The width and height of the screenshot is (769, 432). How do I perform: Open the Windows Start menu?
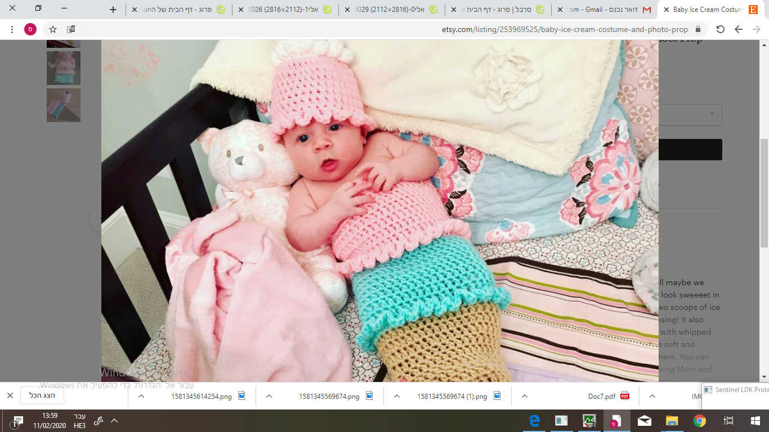[755, 421]
